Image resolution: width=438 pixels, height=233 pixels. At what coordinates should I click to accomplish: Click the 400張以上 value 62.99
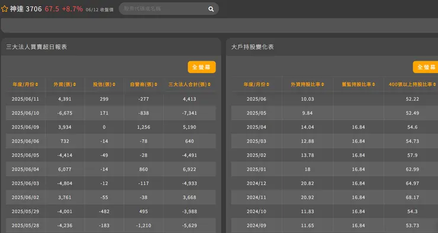click(413, 169)
